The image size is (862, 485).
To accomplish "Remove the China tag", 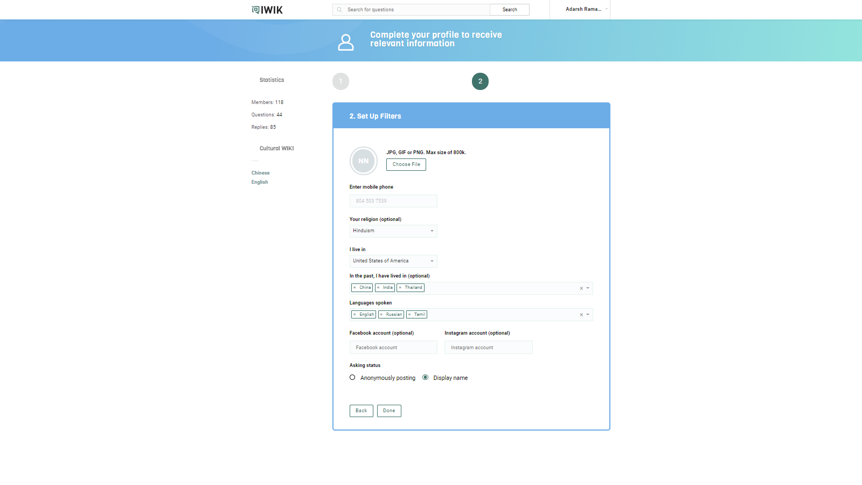I will tap(354, 288).
